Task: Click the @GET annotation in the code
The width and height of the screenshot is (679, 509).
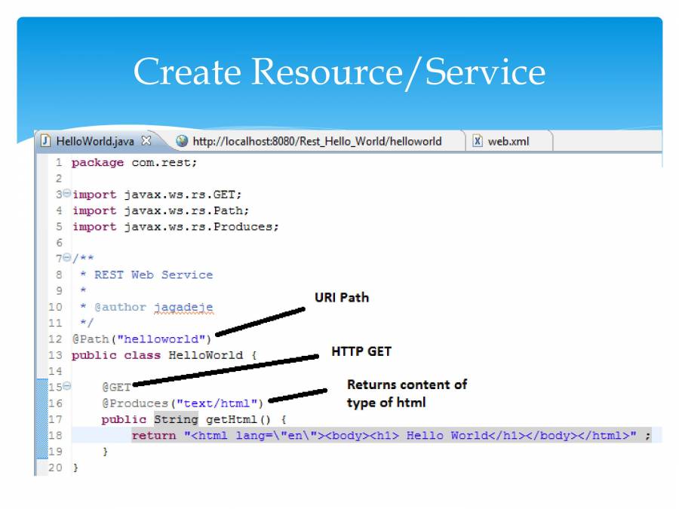Action: coord(116,388)
